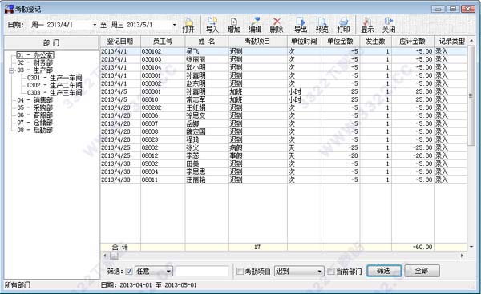The height and width of the screenshot is (294, 481).
Task: Click the 打印 (Print) toolbar icon
Action: tap(343, 25)
